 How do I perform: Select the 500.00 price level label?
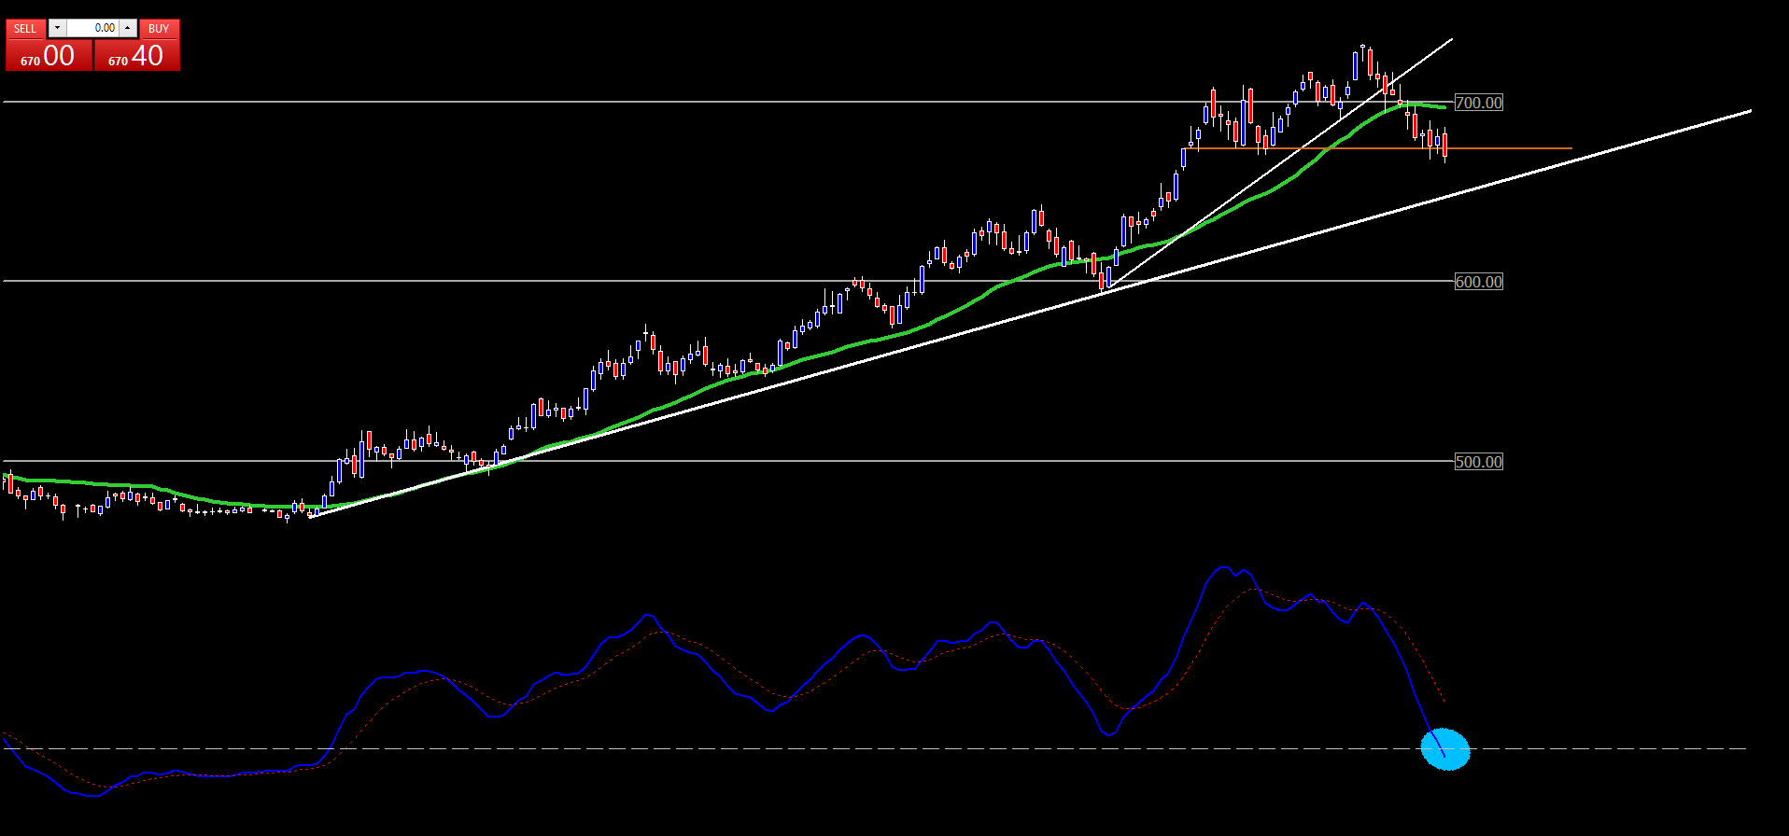coord(1479,462)
